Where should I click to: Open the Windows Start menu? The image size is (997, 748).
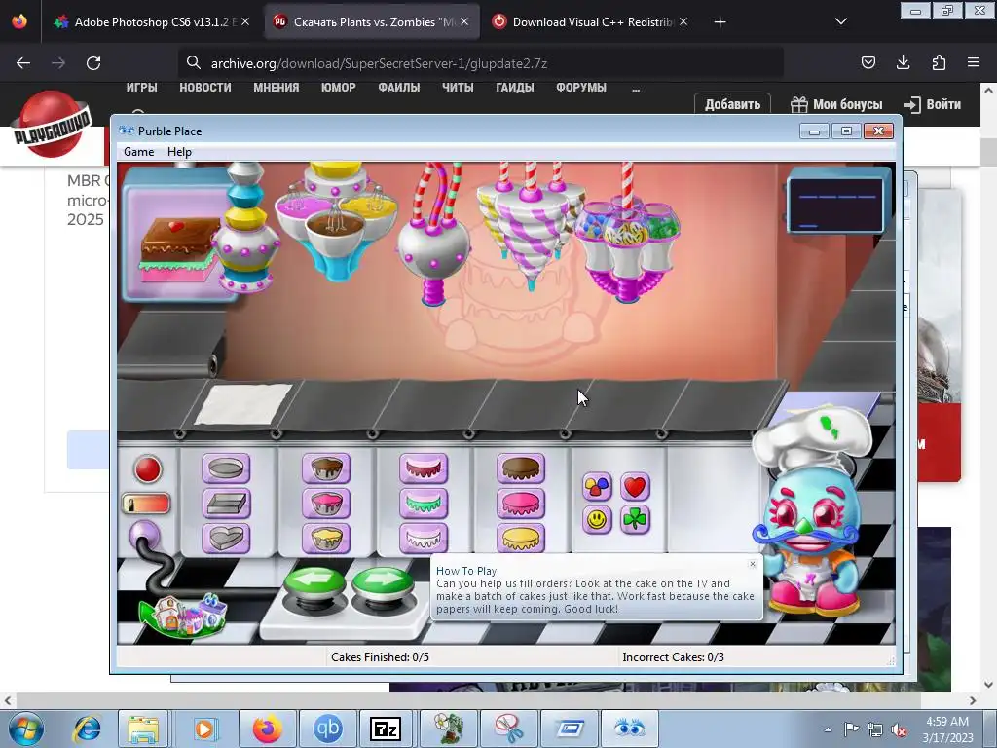[x=26, y=729]
